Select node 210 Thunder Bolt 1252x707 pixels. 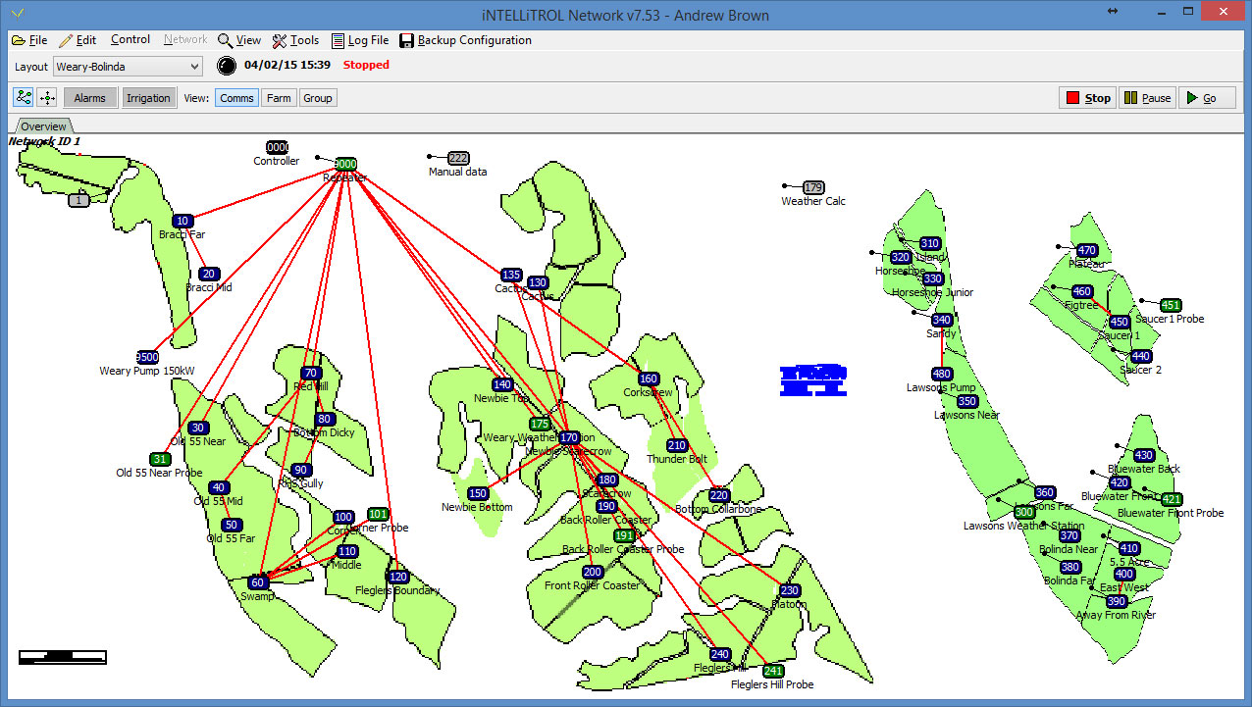coord(677,445)
